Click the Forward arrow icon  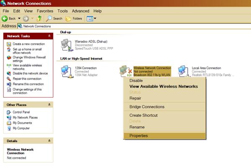(x=26, y=18)
